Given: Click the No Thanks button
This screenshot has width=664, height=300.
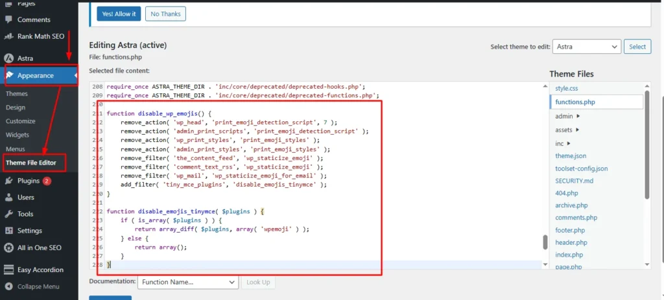Looking at the screenshot, I should tap(165, 14).
